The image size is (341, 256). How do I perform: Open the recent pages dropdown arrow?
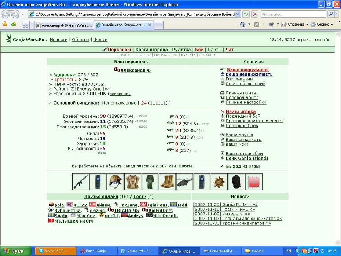click(x=22, y=14)
